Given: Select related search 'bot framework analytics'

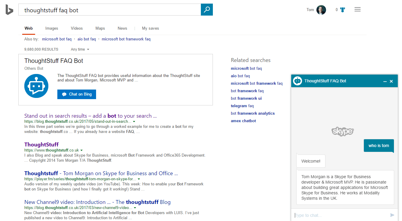Looking at the screenshot, I should (x=253, y=113).
